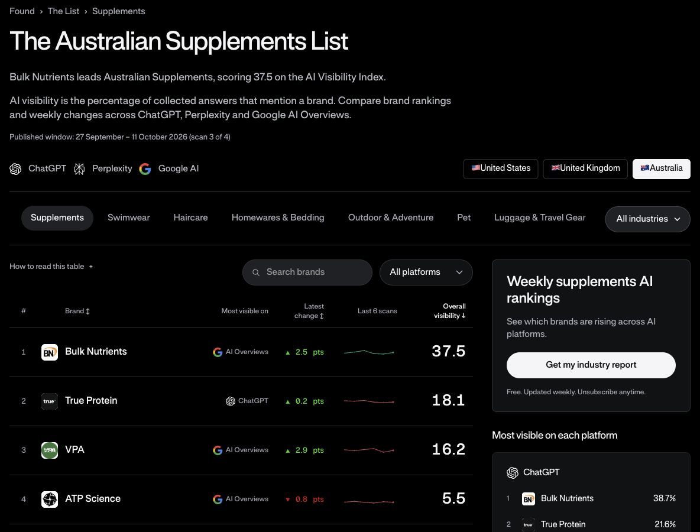Viewport: 700px width, 532px height.
Task: Click Google icon in VPA row
Action: (218, 450)
